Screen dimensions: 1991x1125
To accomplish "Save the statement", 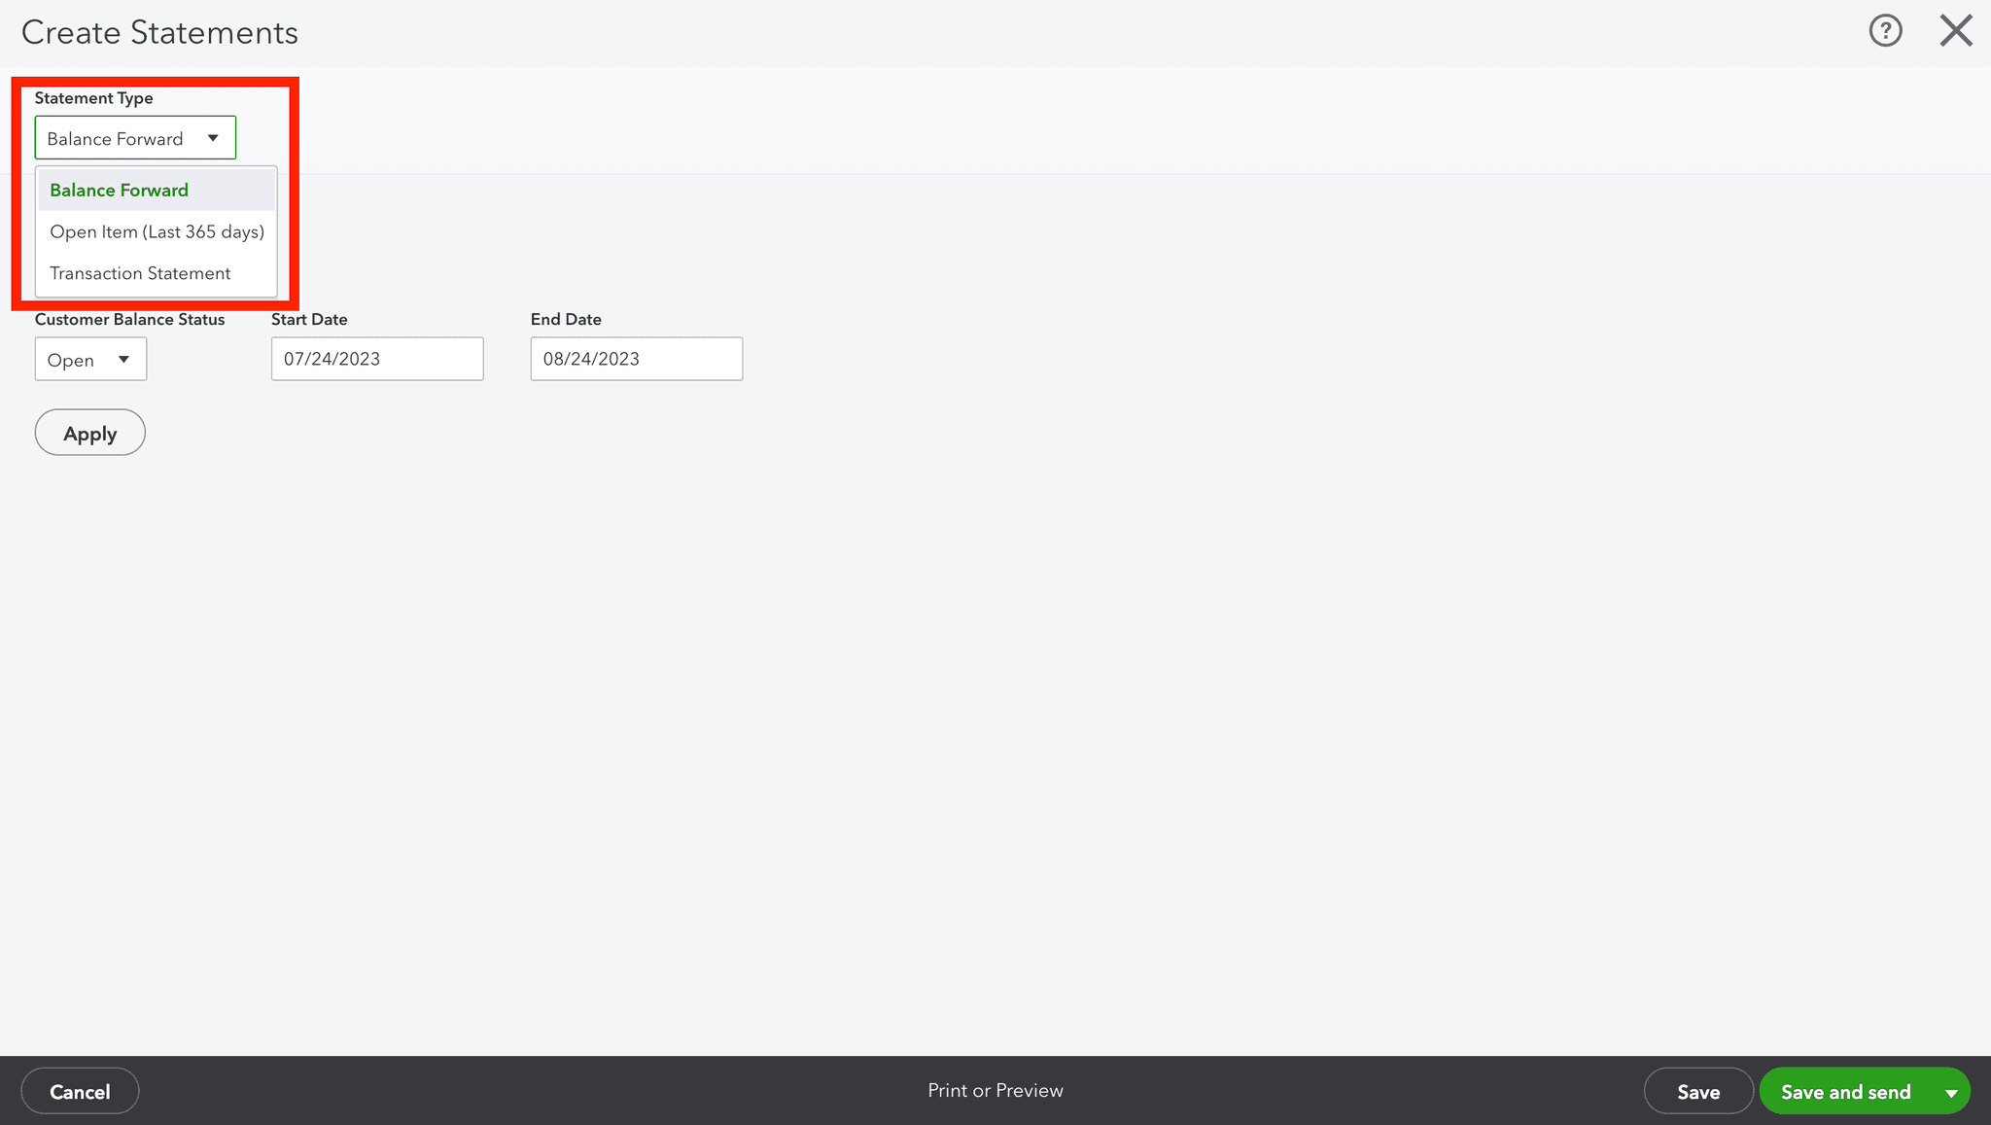I will tap(1697, 1091).
